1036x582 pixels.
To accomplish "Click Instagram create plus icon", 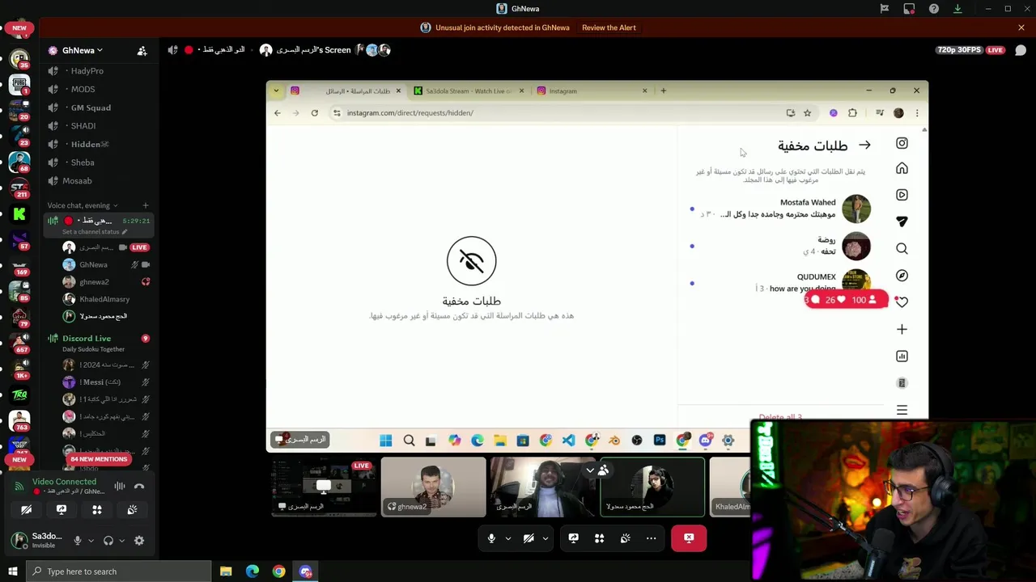I will (x=902, y=329).
